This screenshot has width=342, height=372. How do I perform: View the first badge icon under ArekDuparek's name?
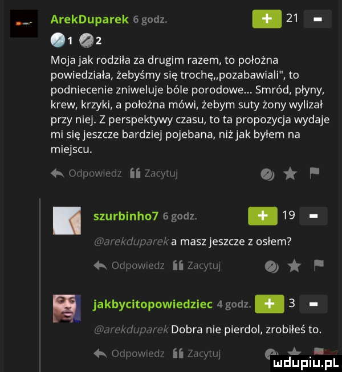click(x=58, y=40)
